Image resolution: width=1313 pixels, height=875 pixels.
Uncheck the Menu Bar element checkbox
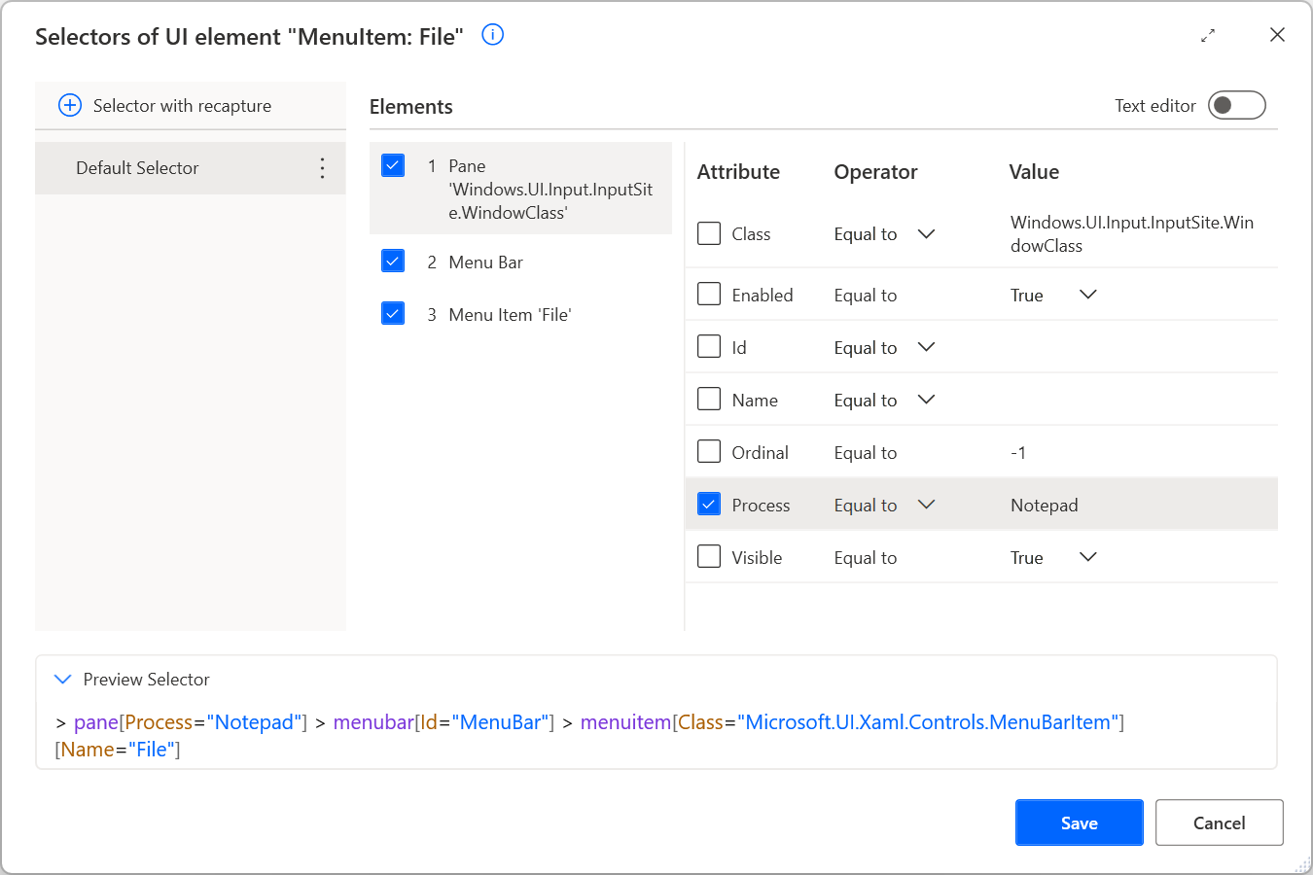(392, 261)
